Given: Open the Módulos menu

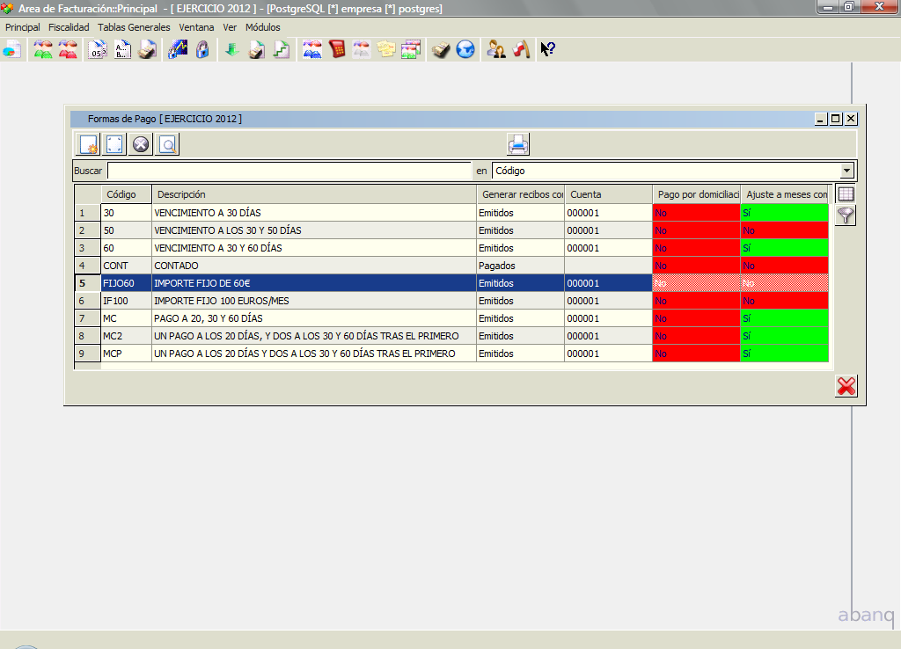Looking at the screenshot, I should click(x=262, y=27).
